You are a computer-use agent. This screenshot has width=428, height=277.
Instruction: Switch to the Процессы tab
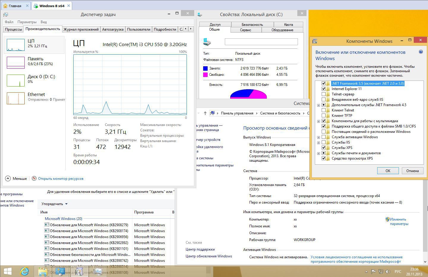[13, 29]
